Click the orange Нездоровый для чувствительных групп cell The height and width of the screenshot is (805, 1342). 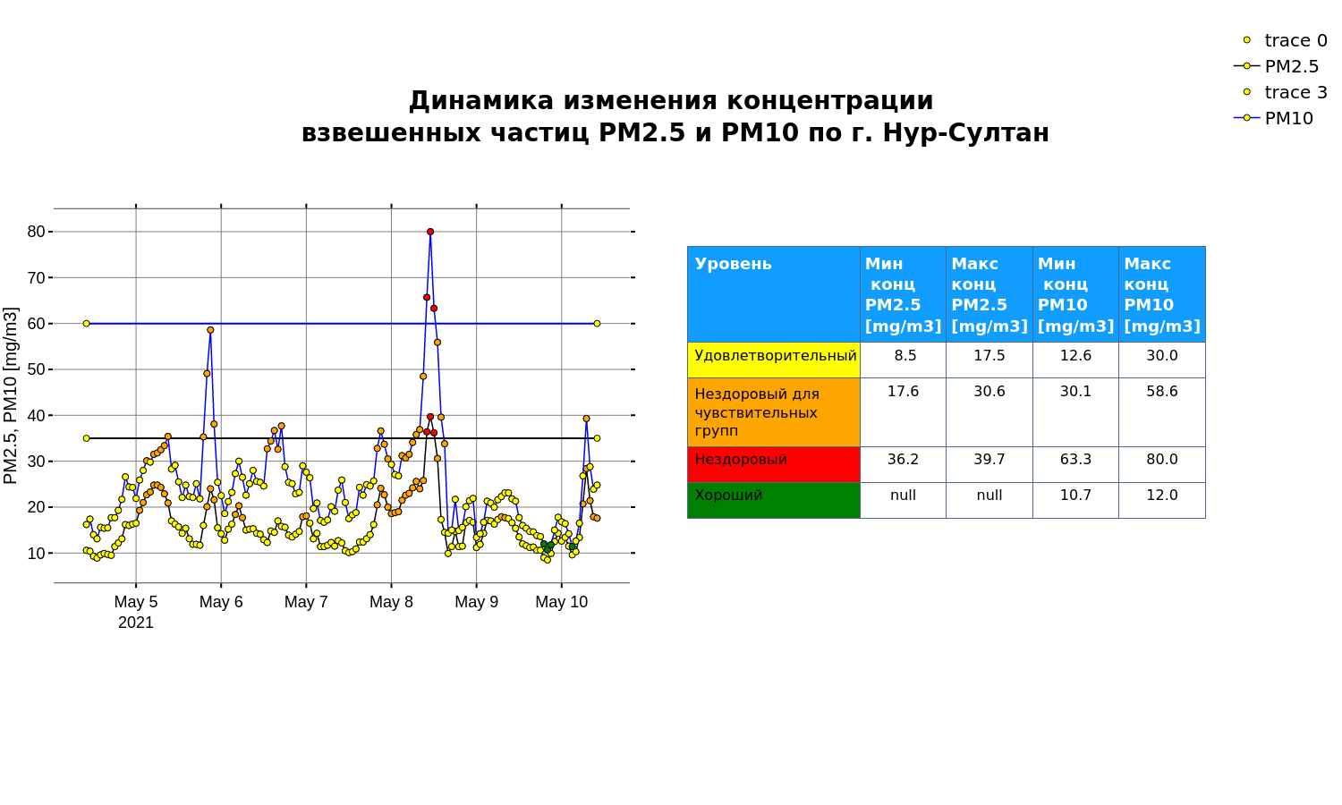coord(774,412)
